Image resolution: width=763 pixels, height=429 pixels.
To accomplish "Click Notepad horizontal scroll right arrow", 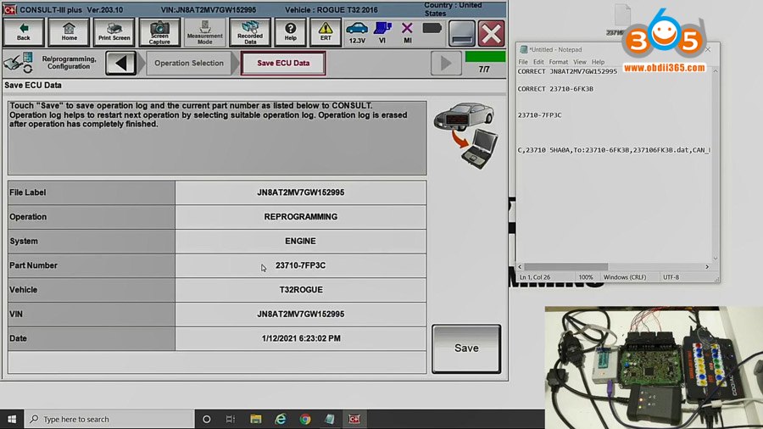I will tap(707, 266).
